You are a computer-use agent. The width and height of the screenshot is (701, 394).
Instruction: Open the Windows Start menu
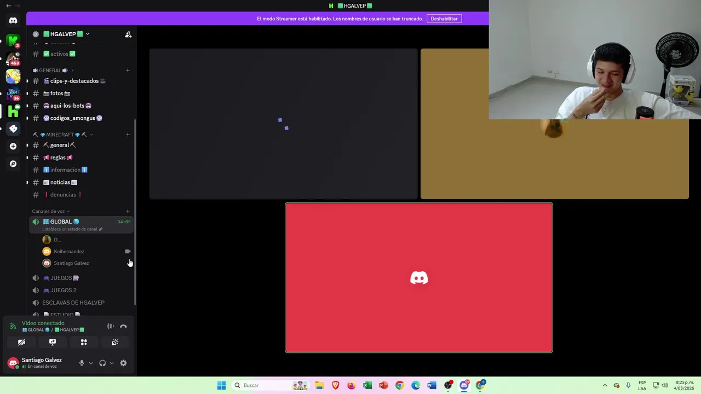[x=221, y=385]
